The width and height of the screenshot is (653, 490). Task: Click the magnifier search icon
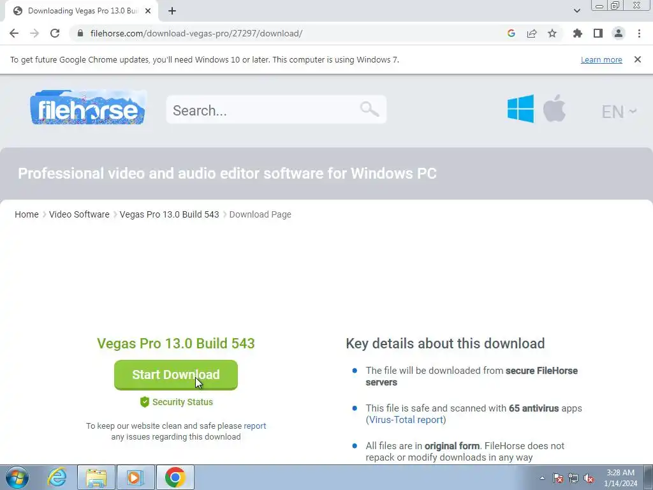click(x=369, y=109)
